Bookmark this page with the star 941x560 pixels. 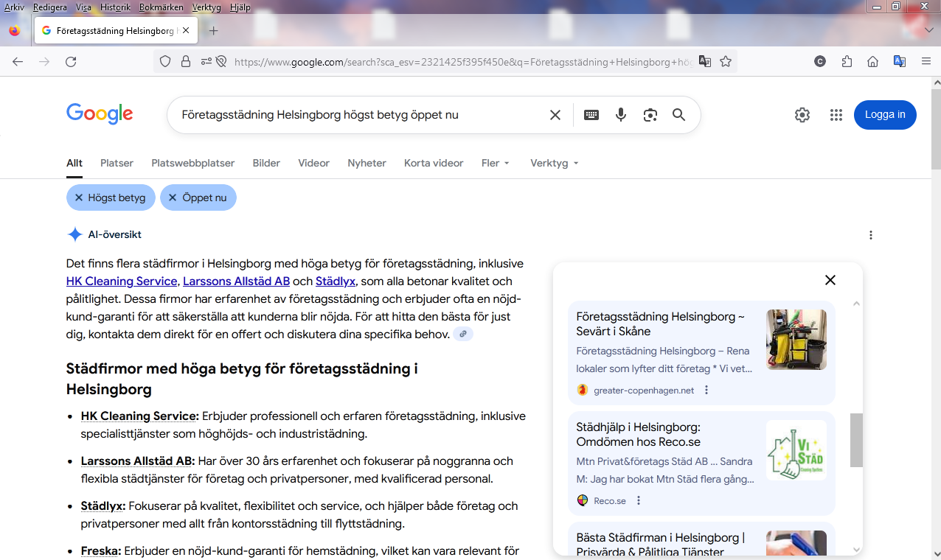[x=726, y=62]
